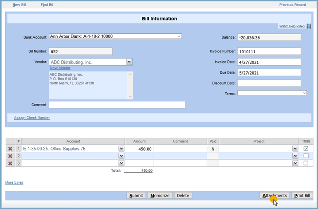
Task: Click the Assign Check Number link
Action: tap(32, 118)
